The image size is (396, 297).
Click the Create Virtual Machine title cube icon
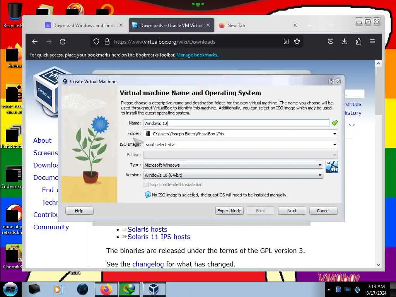65,81
